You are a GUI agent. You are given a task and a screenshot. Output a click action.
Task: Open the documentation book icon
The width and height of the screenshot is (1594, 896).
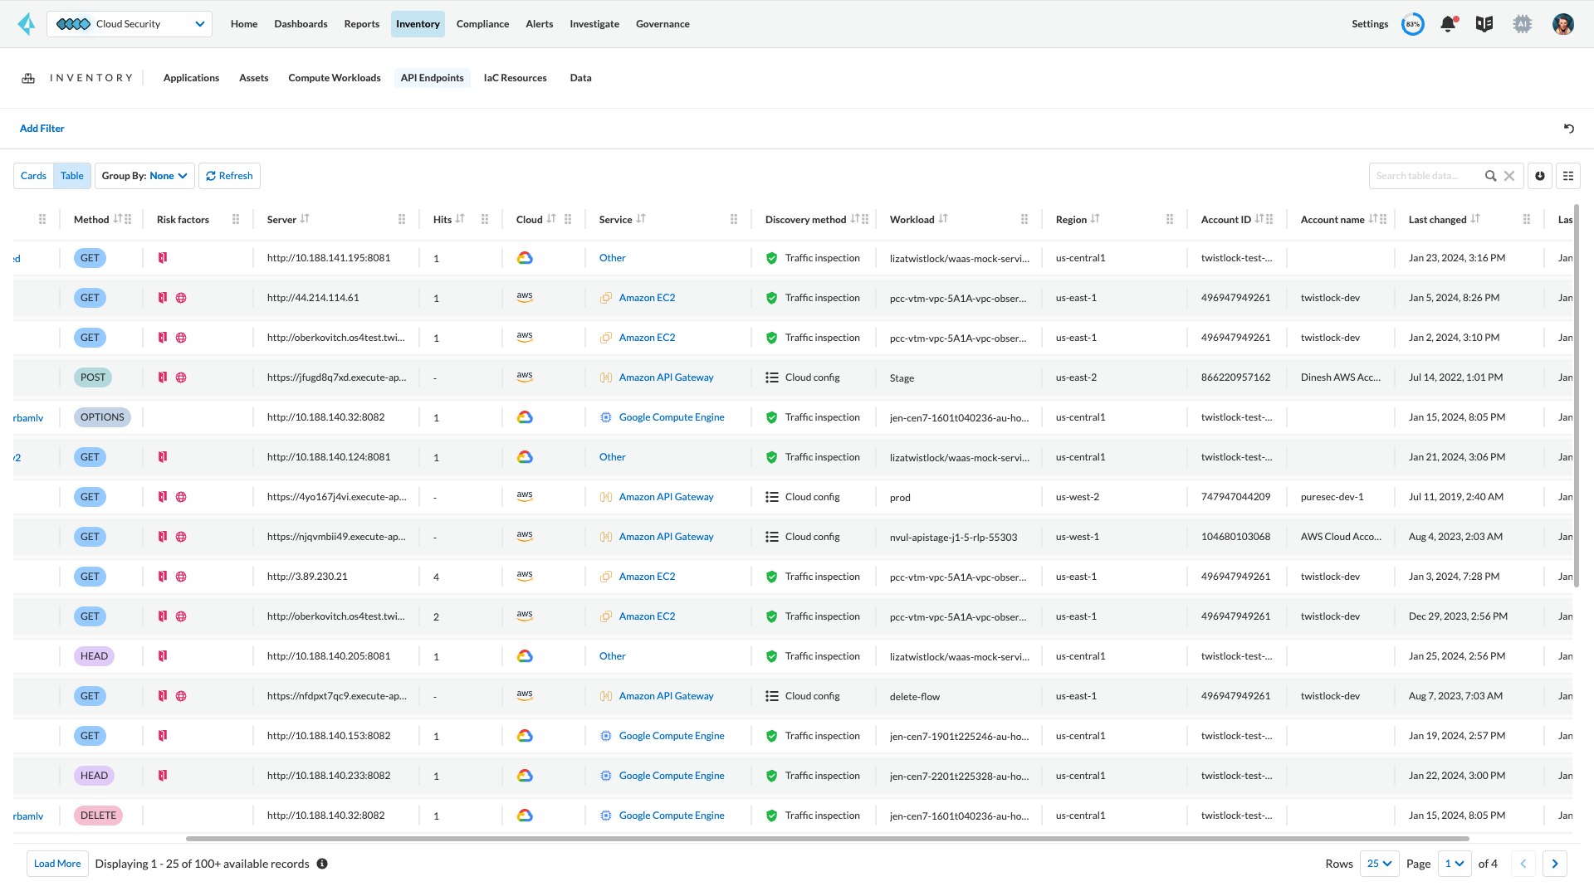coord(1484,24)
